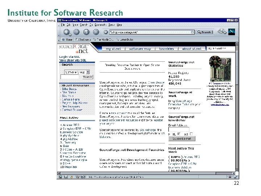
Task: Open the Contact Support link
Action: [72, 110]
